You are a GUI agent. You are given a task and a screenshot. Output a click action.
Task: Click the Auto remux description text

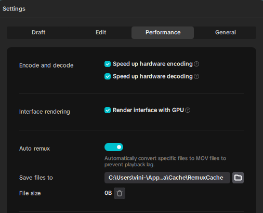(165, 162)
